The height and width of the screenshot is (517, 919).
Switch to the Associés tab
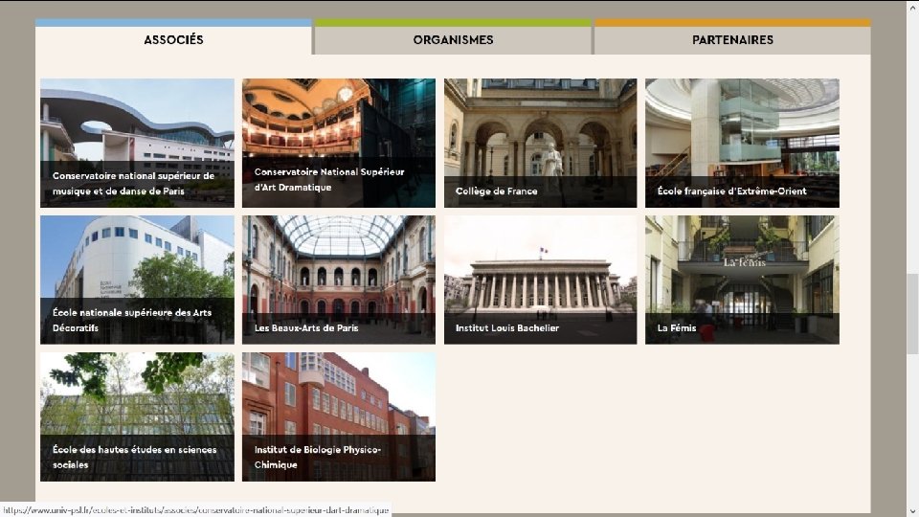coord(173,37)
